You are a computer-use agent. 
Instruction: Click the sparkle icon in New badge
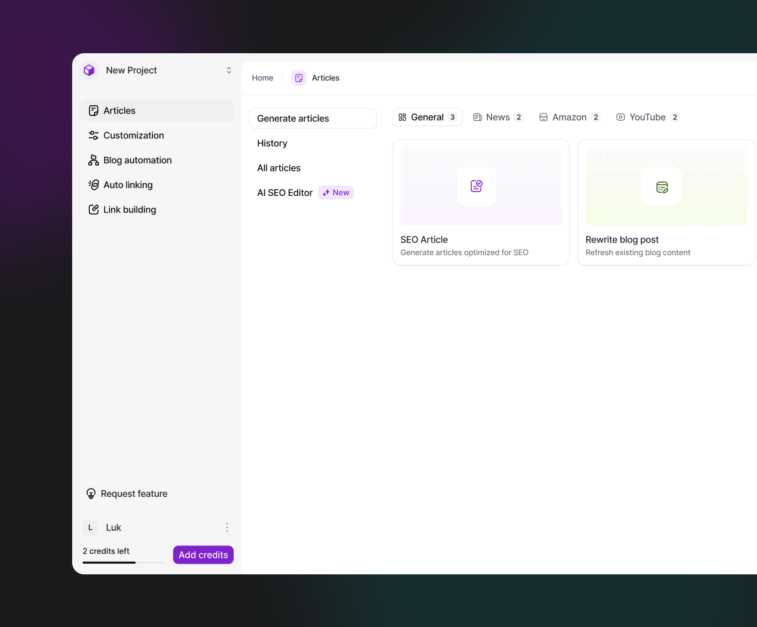point(326,193)
